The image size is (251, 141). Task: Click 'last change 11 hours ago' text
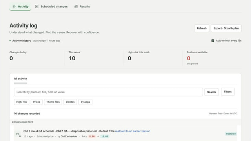click(x=46, y=41)
